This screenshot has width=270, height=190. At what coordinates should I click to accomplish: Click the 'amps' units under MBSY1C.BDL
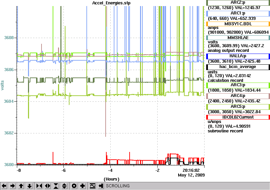pyautogui.click(x=213, y=28)
